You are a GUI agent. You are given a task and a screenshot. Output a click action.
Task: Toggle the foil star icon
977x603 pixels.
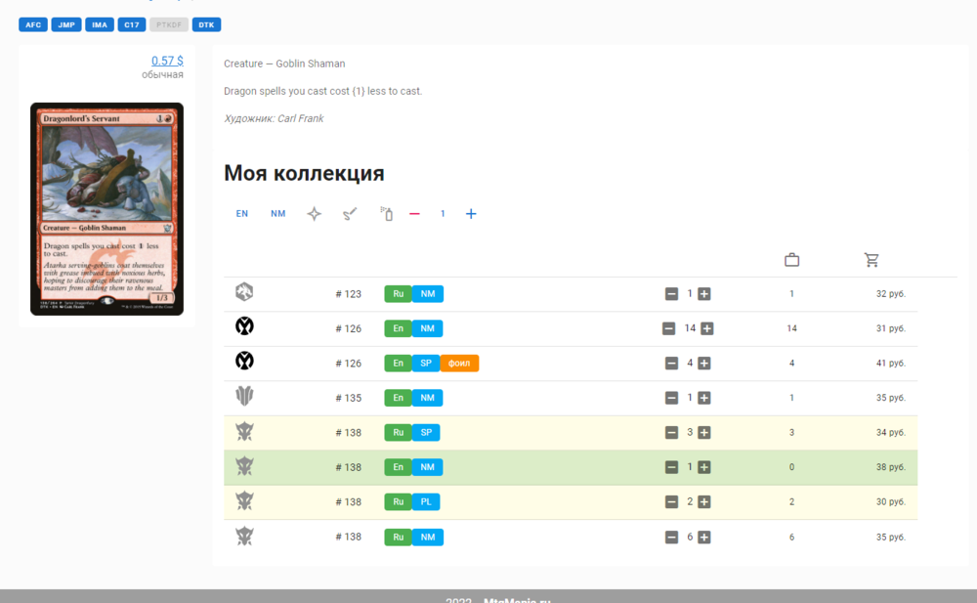[314, 214]
